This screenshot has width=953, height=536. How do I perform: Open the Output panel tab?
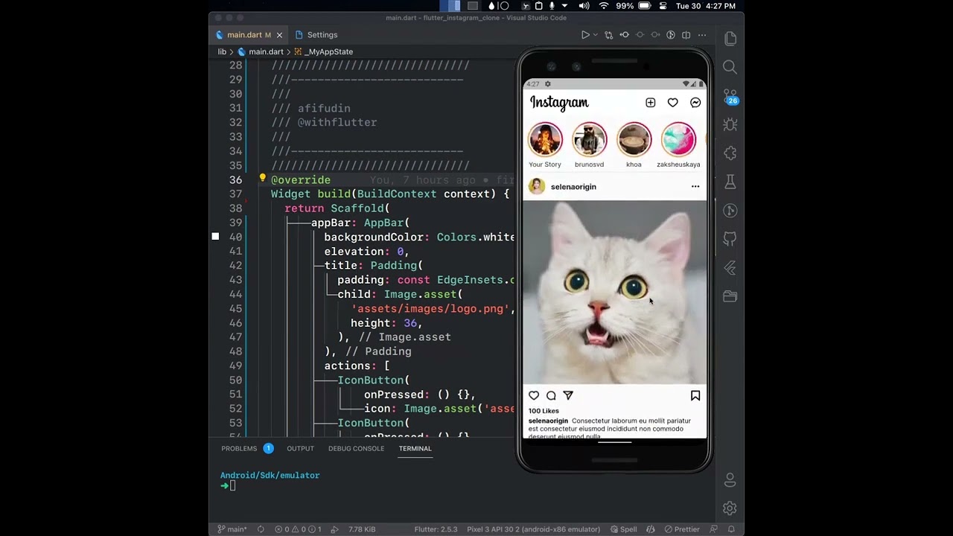tap(300, 448)
